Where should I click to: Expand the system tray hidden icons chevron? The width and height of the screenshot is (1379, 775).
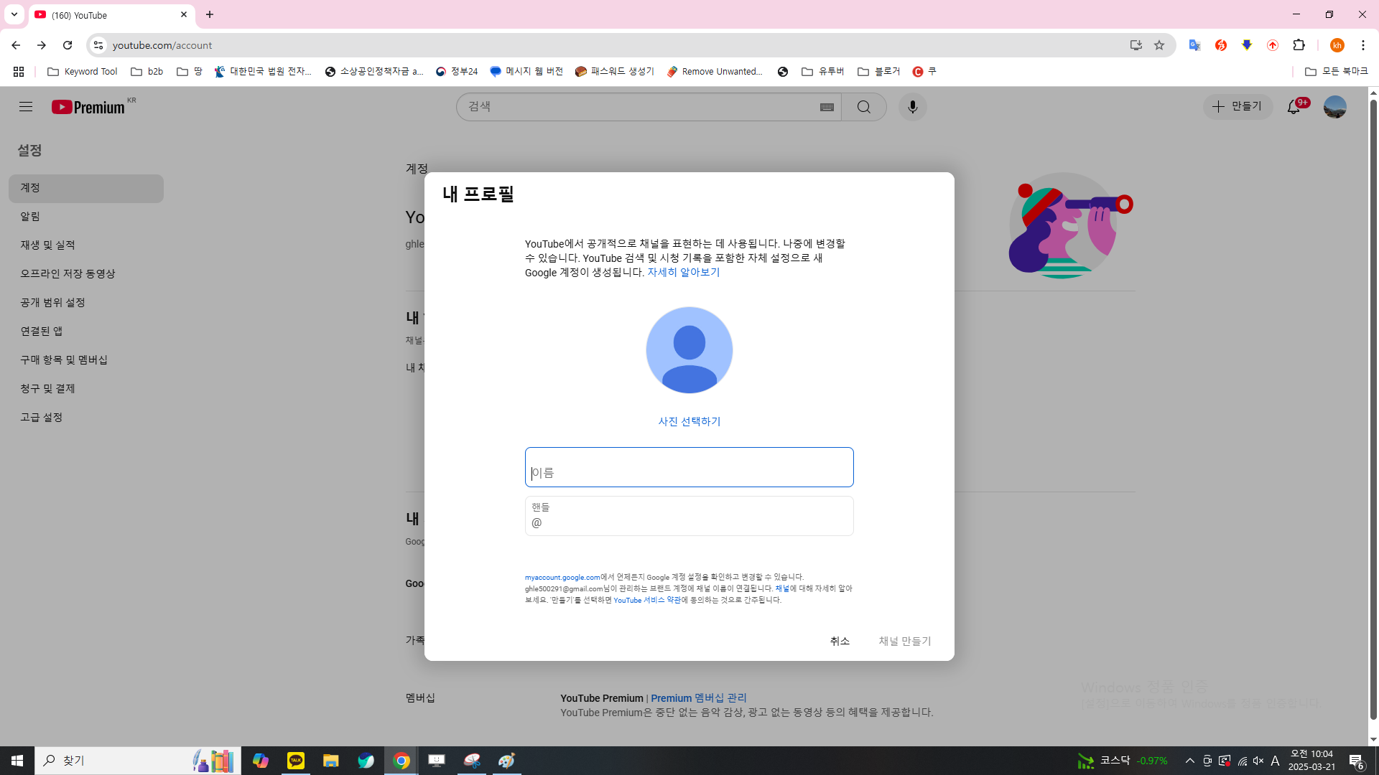click(1189, 761)
